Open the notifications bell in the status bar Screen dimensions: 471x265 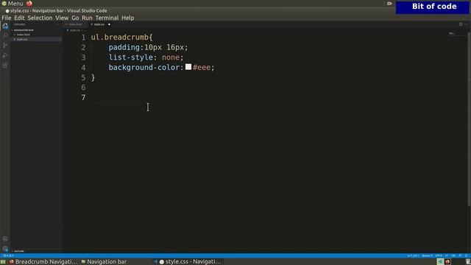[x=466, y=255]
